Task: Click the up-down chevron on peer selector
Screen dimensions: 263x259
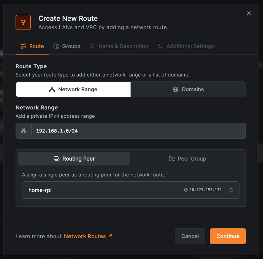Action: click(231, 190)
